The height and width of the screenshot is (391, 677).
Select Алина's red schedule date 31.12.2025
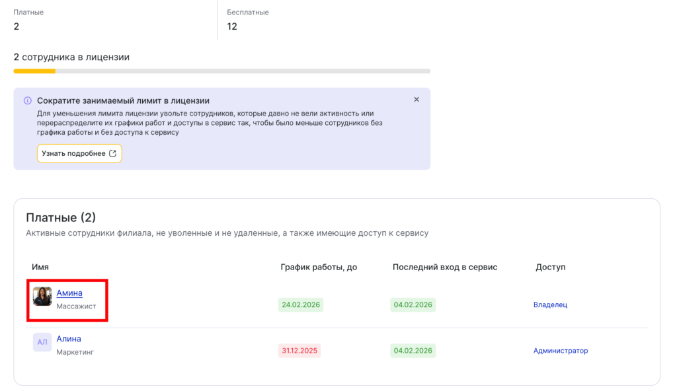pos(300,351)
